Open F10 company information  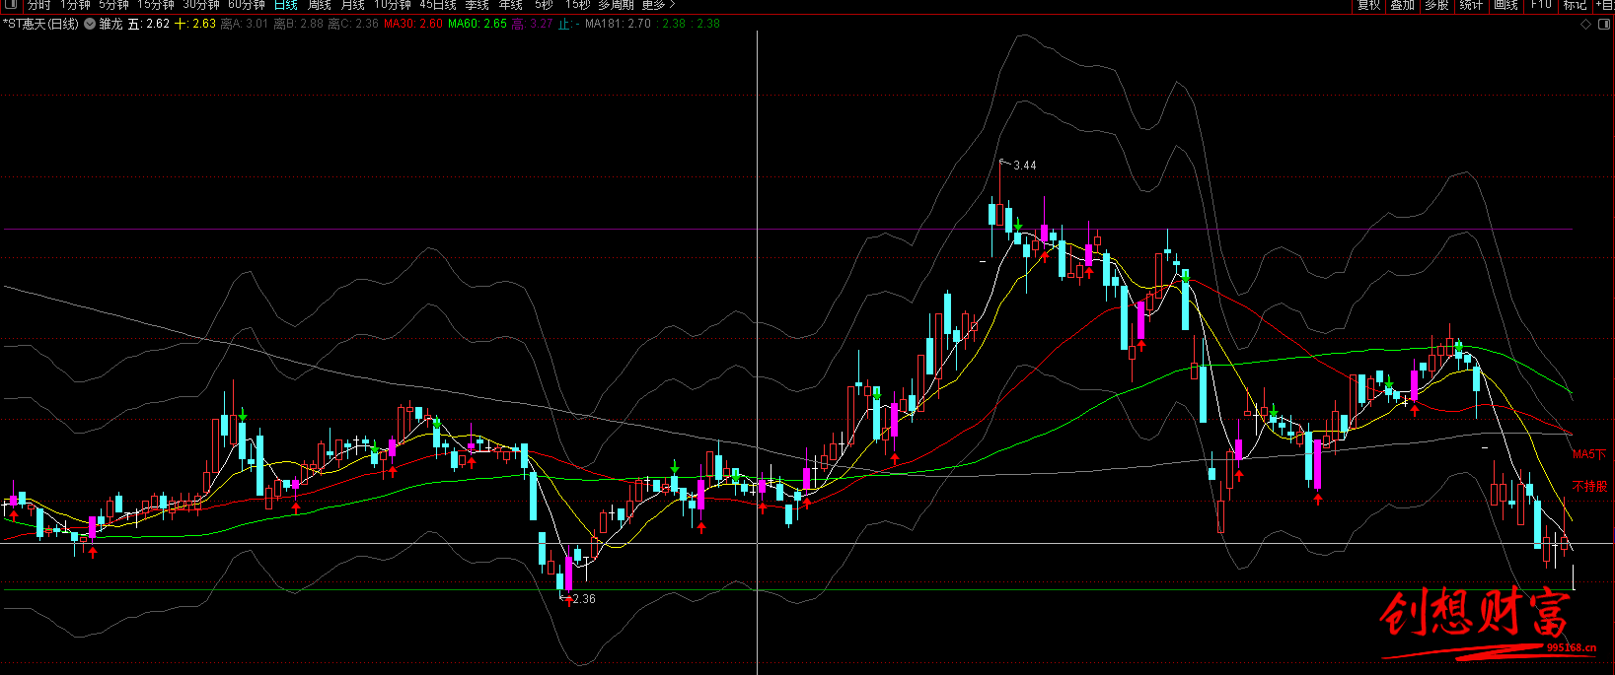pos(1541,5)
